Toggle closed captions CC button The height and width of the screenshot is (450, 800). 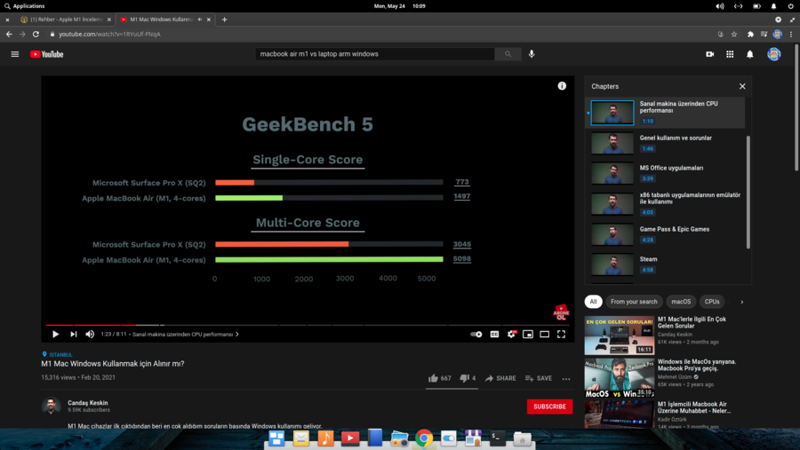[494, 335]
